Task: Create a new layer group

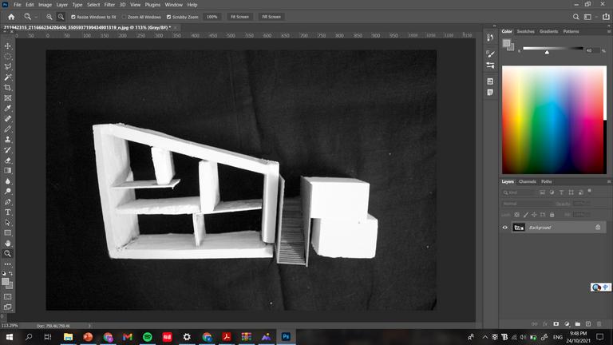Action: click(x=577, y=324)
